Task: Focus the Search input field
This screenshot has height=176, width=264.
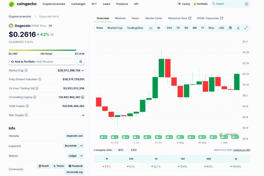Action: pos(231,4)
